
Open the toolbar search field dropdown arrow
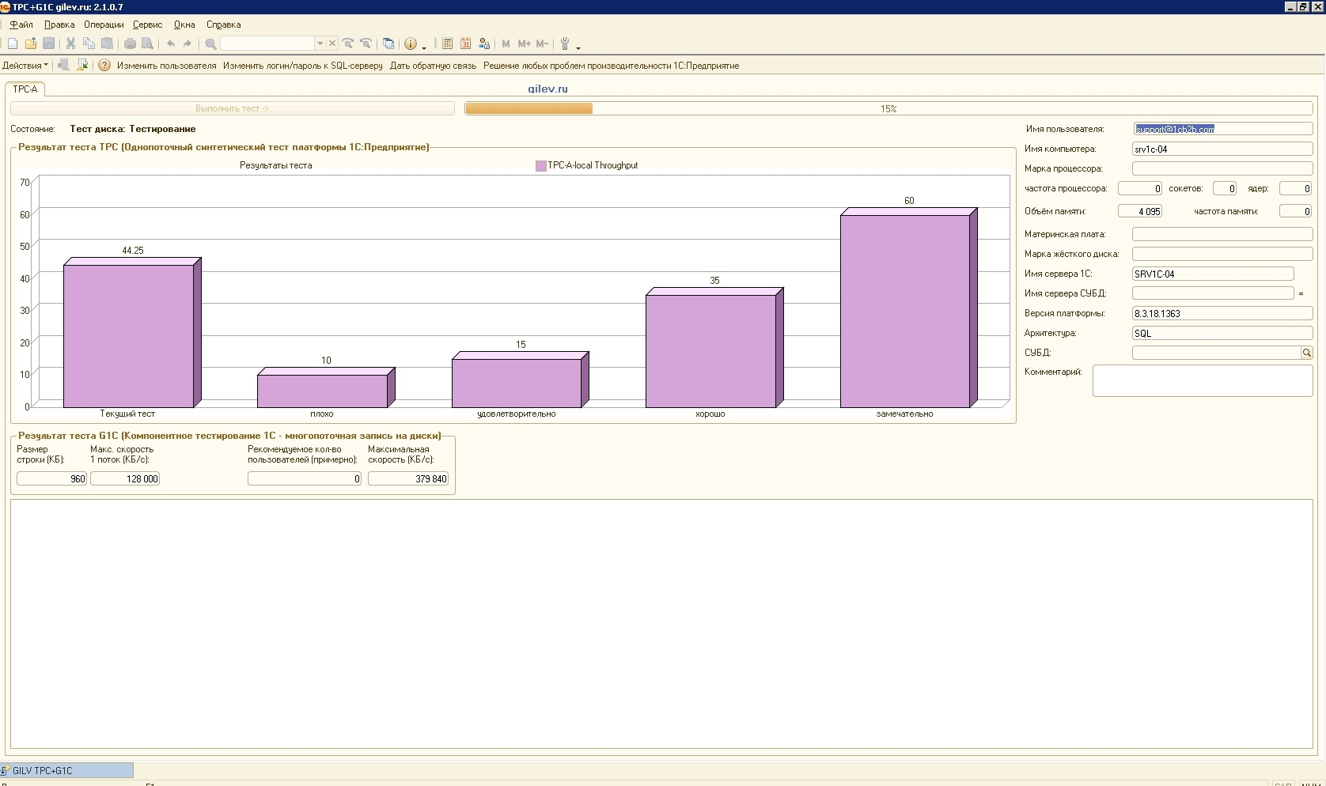pyautogui.click(x=320, y=43)
